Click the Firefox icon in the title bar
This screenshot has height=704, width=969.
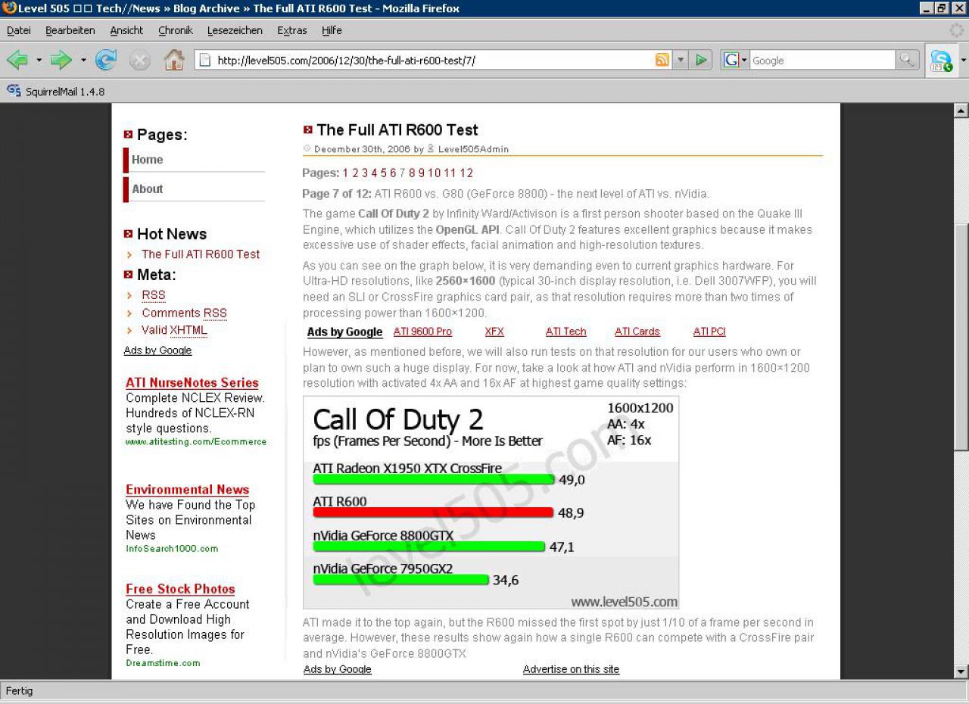tap(9, 8)
